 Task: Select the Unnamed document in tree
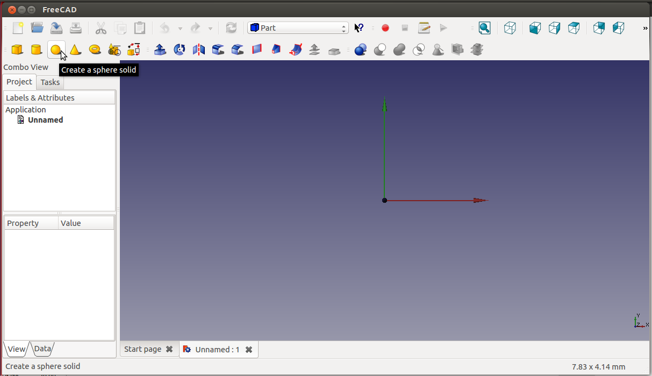(45, 120)
